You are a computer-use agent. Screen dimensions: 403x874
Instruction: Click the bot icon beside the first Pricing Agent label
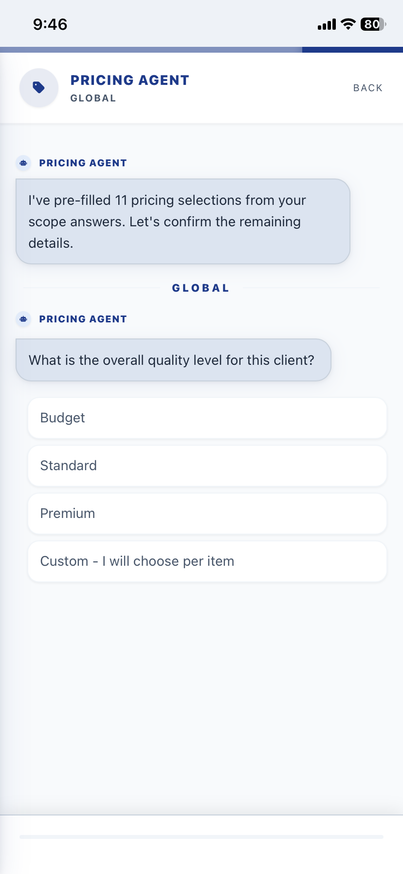[23, 163]
